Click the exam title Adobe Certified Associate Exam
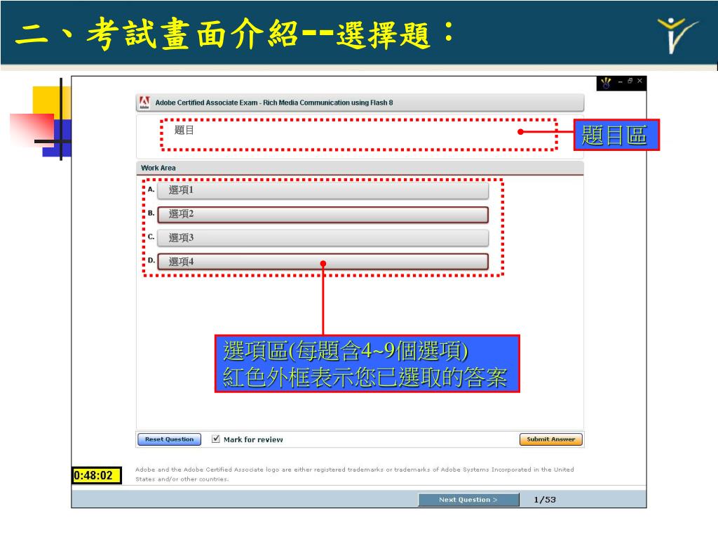Screen dimensions: 718x539 click(274, 102)
